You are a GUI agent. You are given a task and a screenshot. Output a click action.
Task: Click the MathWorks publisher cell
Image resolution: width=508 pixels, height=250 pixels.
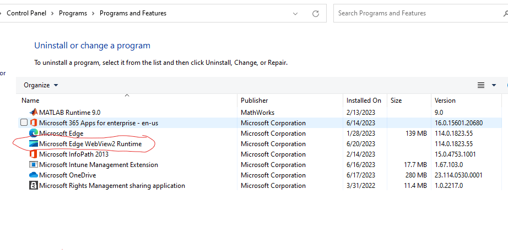pyautogui.click(x=257, y=113)
